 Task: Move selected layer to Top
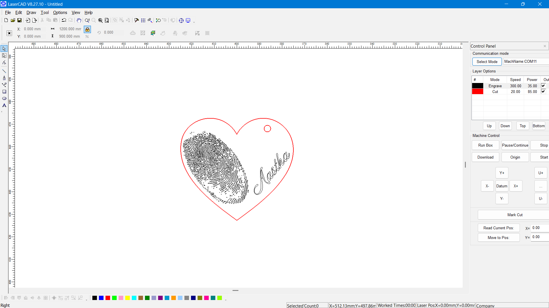pos(523,126)
